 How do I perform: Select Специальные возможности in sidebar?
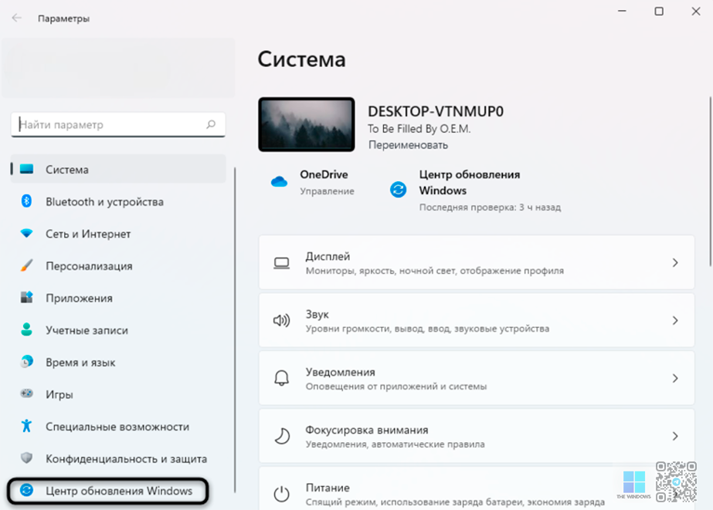[118, 427]
